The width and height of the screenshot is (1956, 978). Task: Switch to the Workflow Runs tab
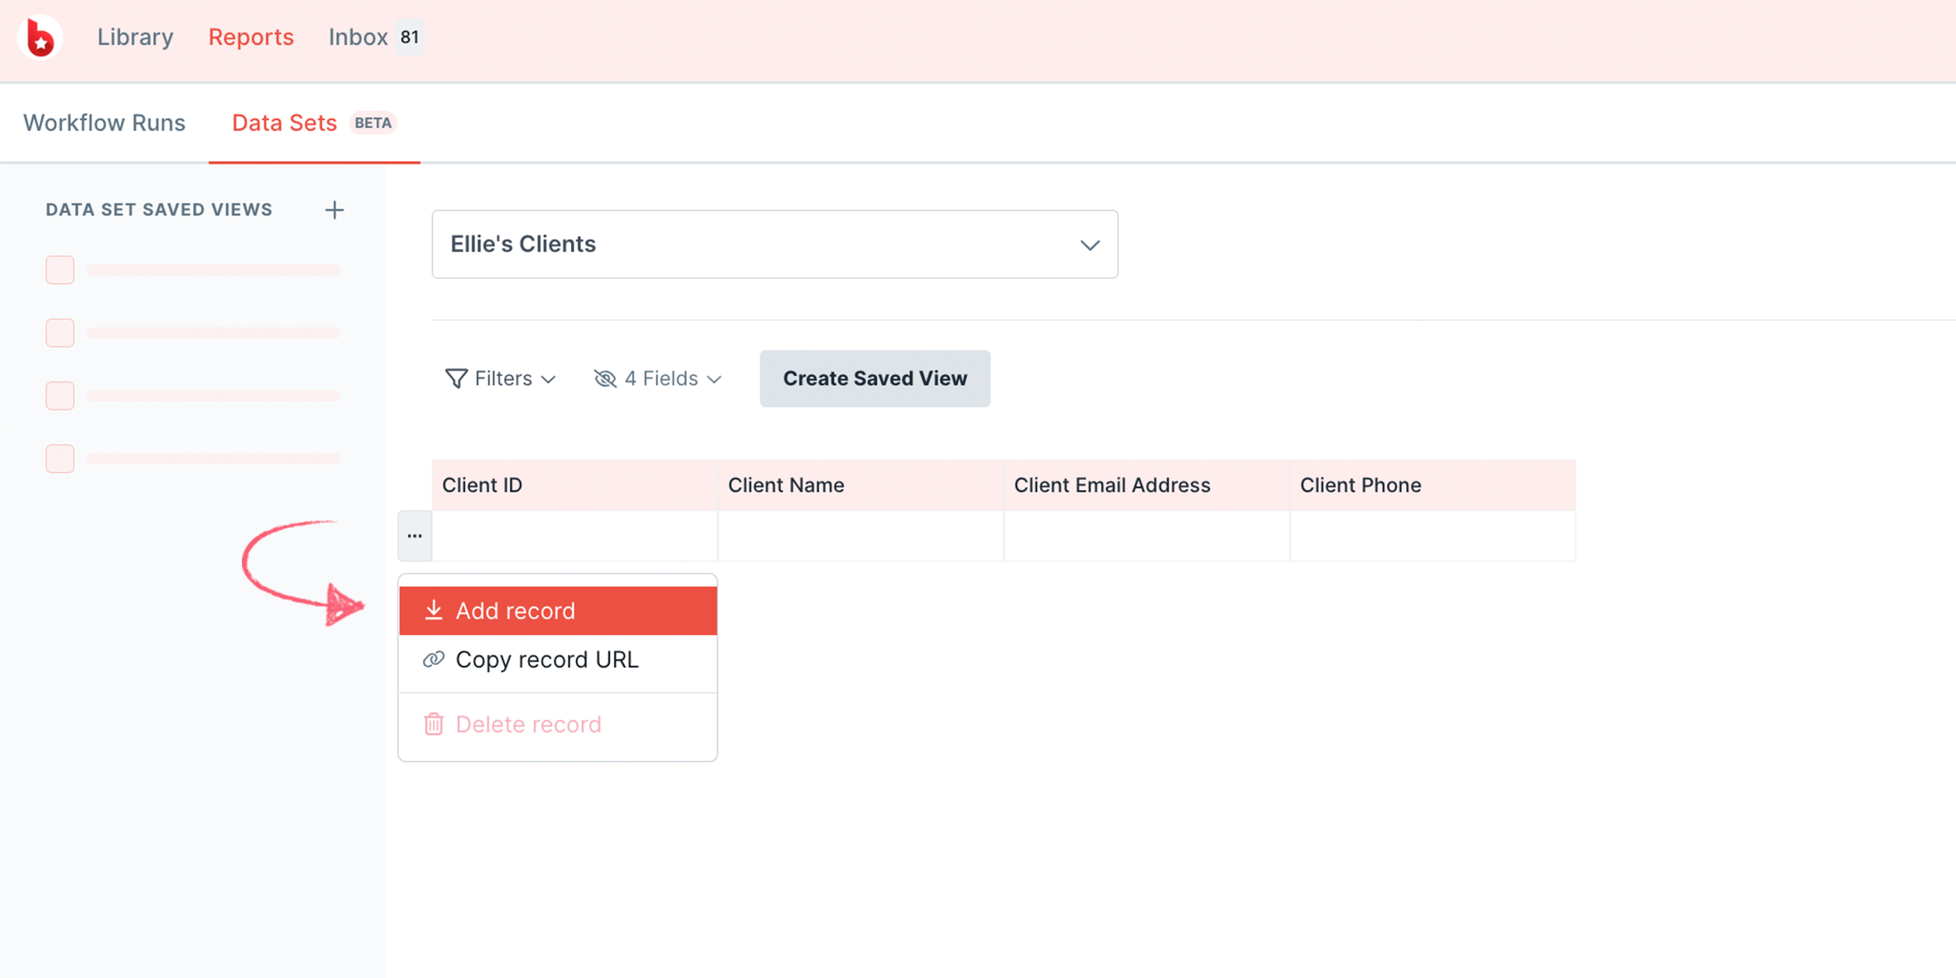click(x=104, y=123)
